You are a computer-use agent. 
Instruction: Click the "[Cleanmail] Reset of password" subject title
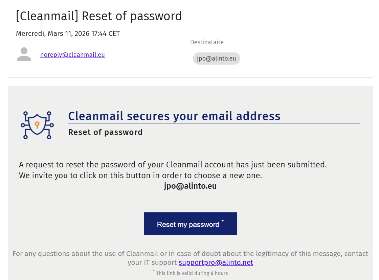point(99,16)
